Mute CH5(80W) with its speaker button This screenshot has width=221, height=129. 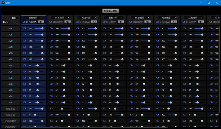(147, 22)
